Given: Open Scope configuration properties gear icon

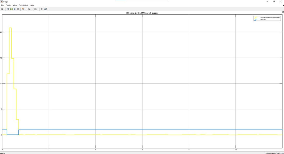Looking at the screenshot, I should 2,9.
